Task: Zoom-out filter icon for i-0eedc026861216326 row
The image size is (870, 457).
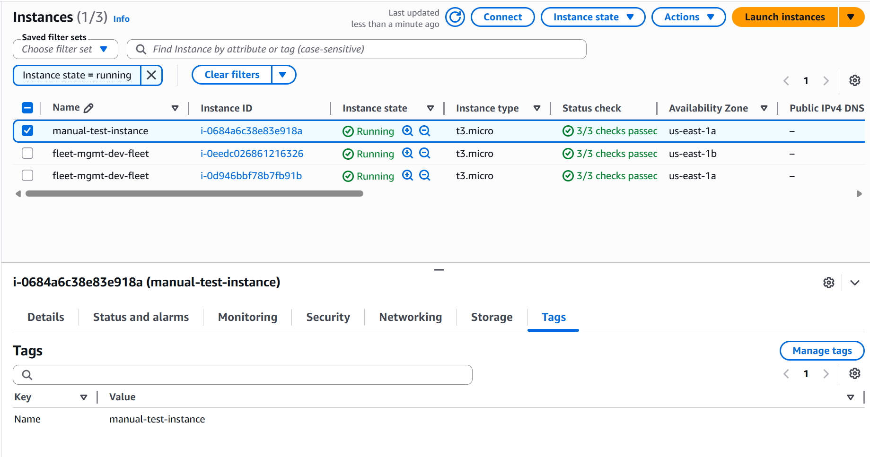Action: [425, 153]
